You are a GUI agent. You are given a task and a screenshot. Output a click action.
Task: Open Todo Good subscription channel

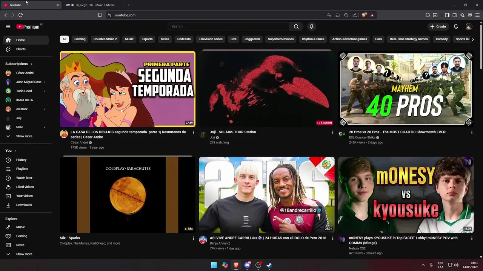[26, 91]
